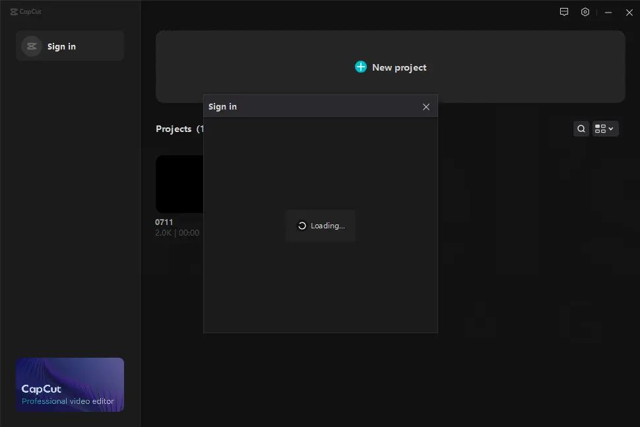The width and height of the screenshot is (640, 427).
Task: Minimize the CapCut window
Action: (x=608, y=13)
